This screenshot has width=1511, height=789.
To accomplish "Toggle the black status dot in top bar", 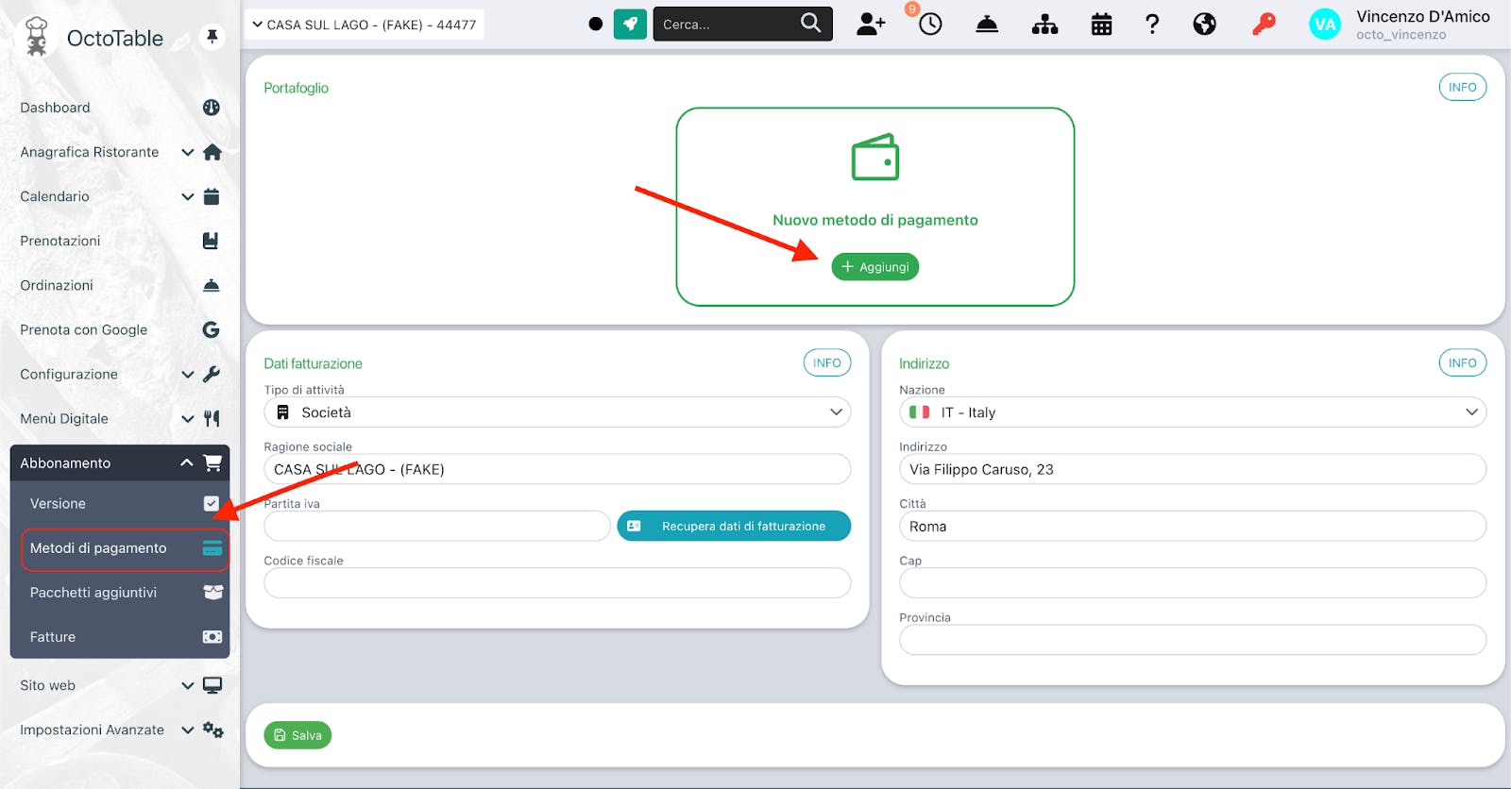I will click(x=595, y=24).
